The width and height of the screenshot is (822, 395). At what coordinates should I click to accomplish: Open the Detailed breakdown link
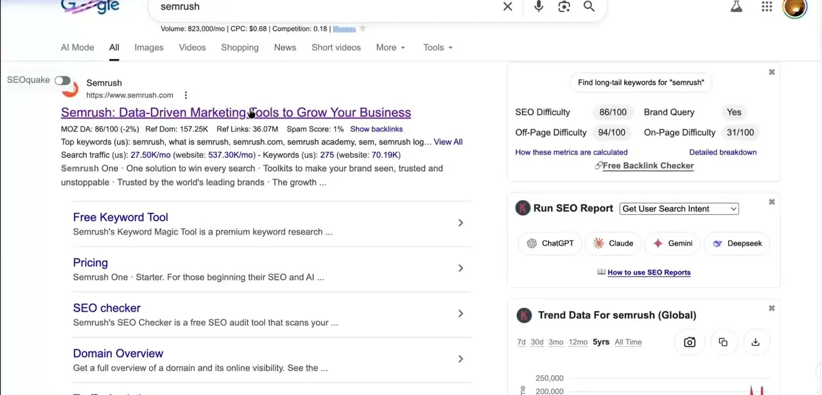722,153
